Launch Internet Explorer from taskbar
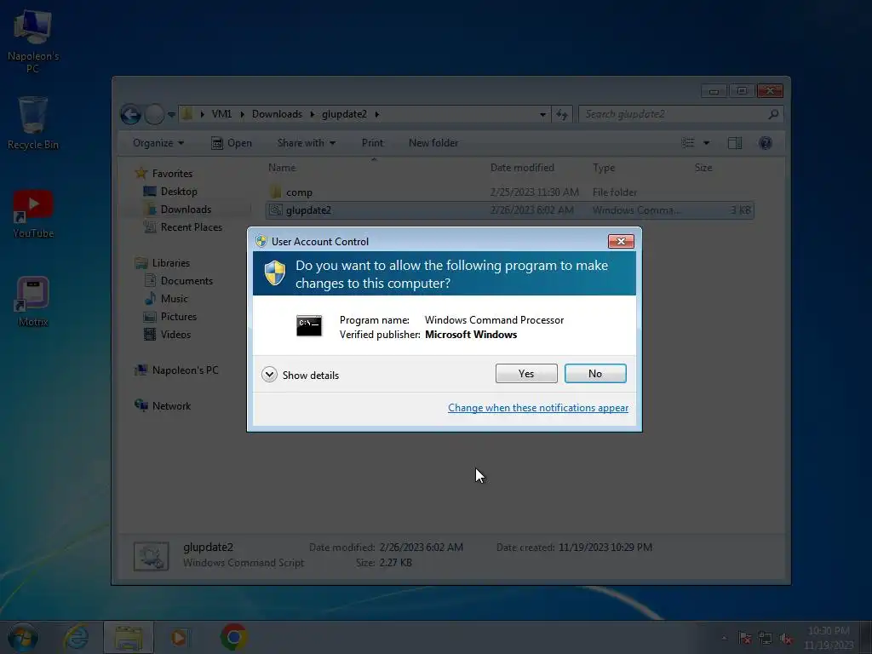Viewport: 872px width, 654px height. coord(76,637)
